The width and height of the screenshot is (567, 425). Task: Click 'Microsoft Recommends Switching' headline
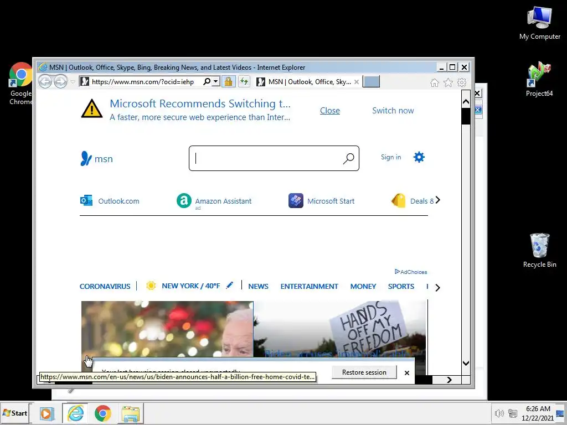tap(200, 103)
